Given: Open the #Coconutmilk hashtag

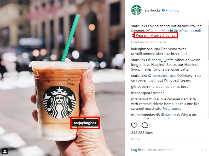Looking at the screenshot, I should tap(190, 31).
